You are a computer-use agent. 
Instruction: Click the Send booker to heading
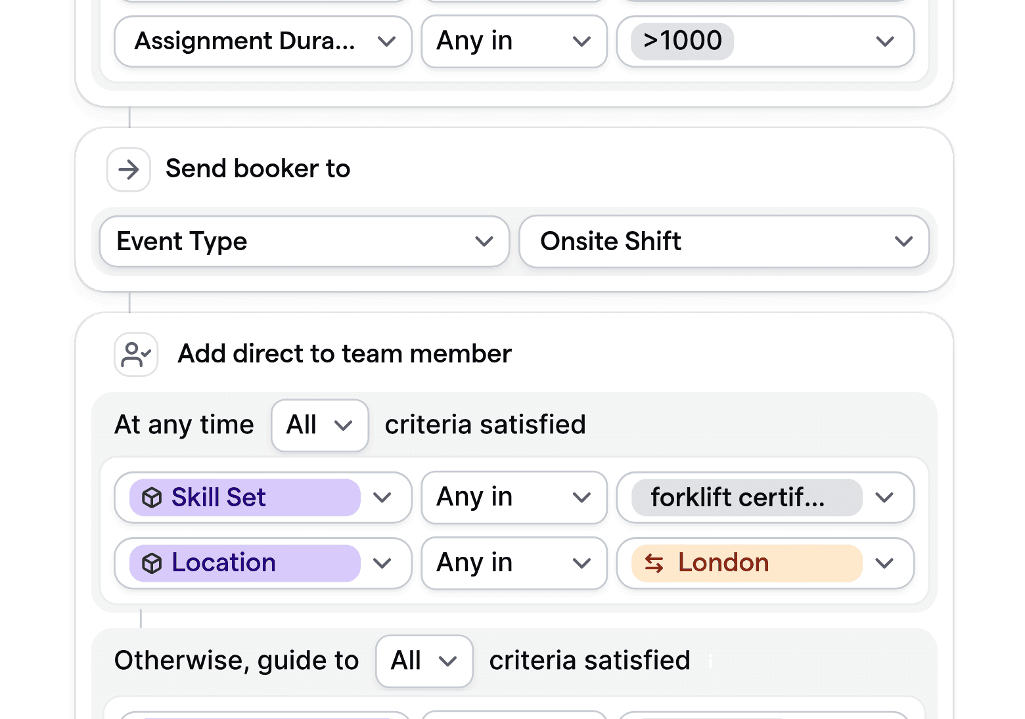258,169
